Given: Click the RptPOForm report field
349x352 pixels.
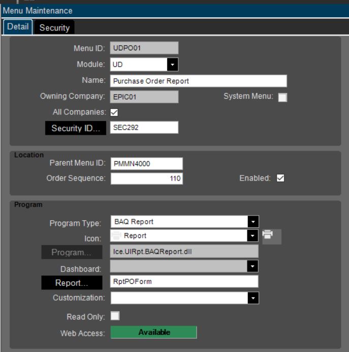Looking at the screenshot, I should pos(184,281).
